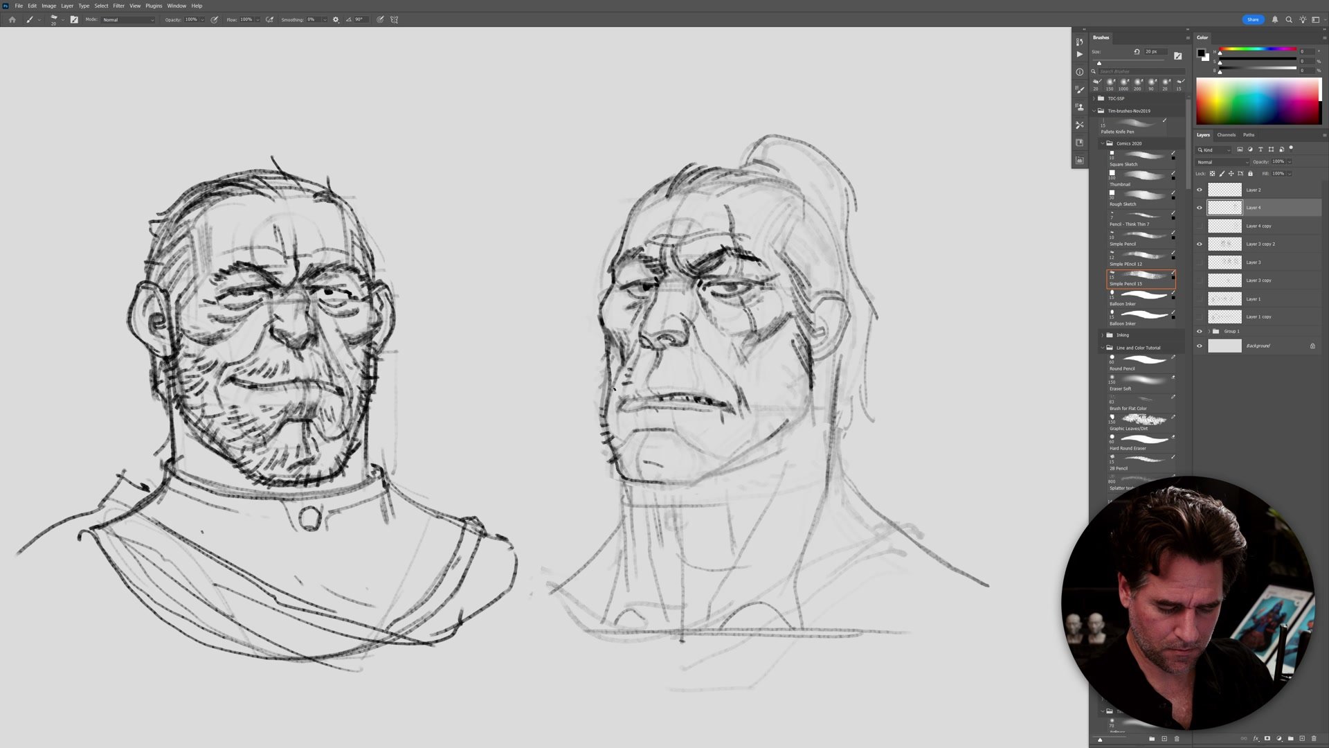This screenshot has height=748, width=1329.
Task: Create new group folder icon in Layers panel
Action: tap(1291, 738)
